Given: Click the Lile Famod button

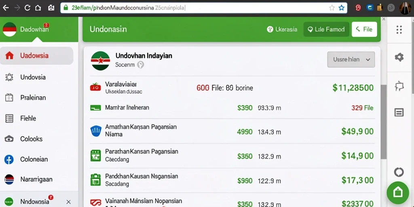Looking at the screenshot, I should (326, 29).
